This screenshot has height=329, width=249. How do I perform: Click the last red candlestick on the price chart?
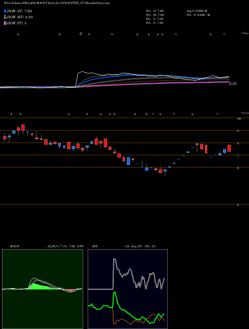point(229,148)
